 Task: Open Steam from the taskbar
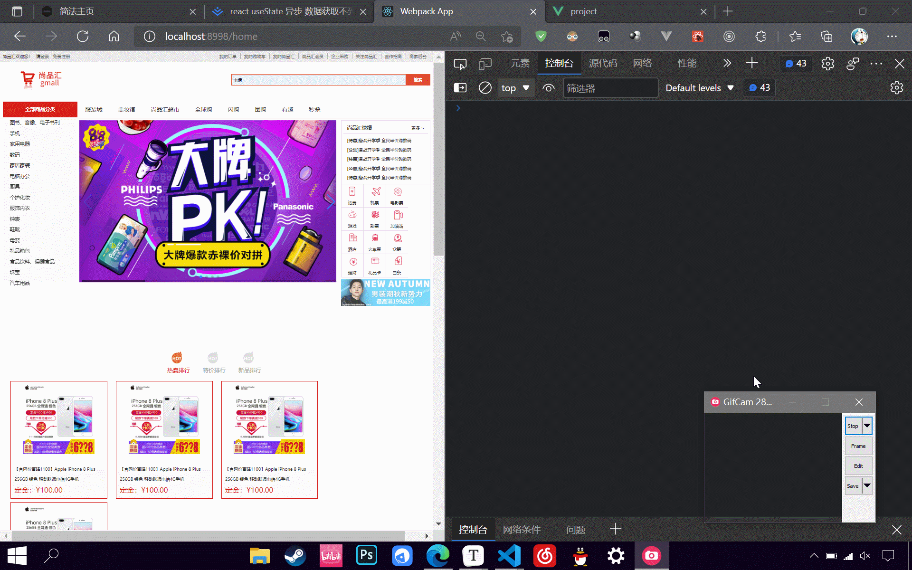tap(295, 555)
